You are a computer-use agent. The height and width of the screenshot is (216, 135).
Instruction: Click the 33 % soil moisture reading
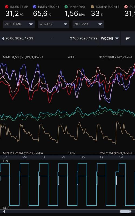point(97,13)
